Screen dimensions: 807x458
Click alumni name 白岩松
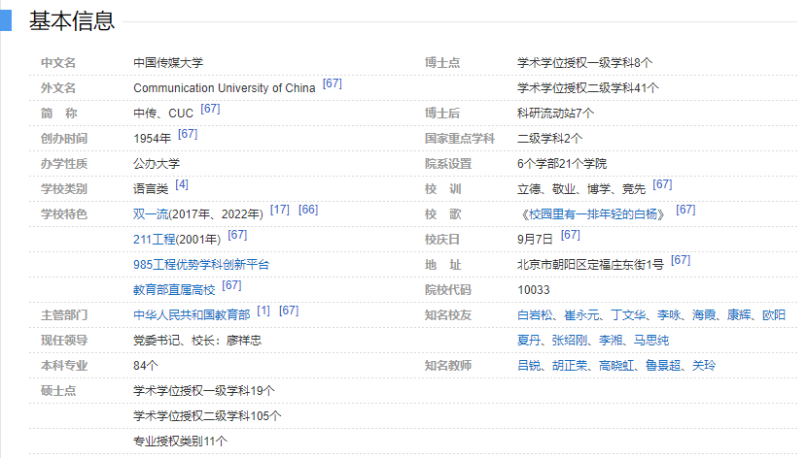pyautogui.click(x=535, y=315)
